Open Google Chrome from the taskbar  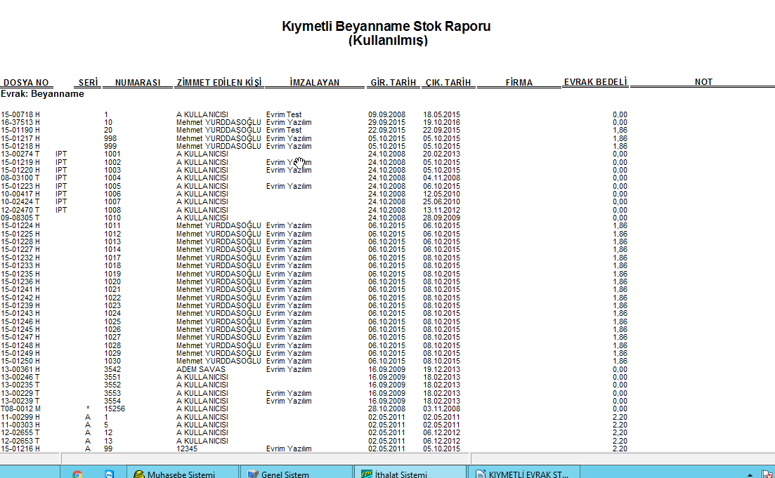pyautogui.click(x=77, y=474)
